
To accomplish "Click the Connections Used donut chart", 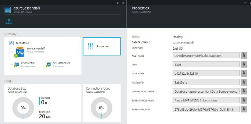I will [x=101, y=108].
